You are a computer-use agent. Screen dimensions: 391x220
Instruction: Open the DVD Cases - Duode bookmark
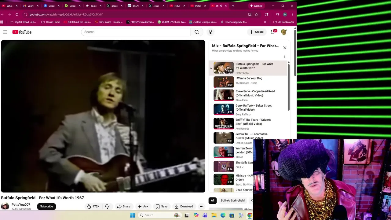(x=109, y=22)
